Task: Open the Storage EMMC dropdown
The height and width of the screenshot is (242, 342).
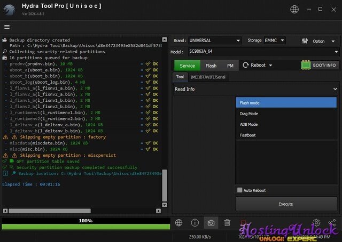Action: pyautogui.click(x=274, y=41)
